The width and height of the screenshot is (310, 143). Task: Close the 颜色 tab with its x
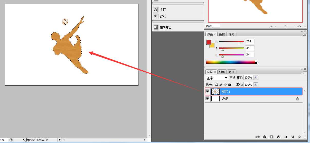pyautogui.click(x=215, y=35)
